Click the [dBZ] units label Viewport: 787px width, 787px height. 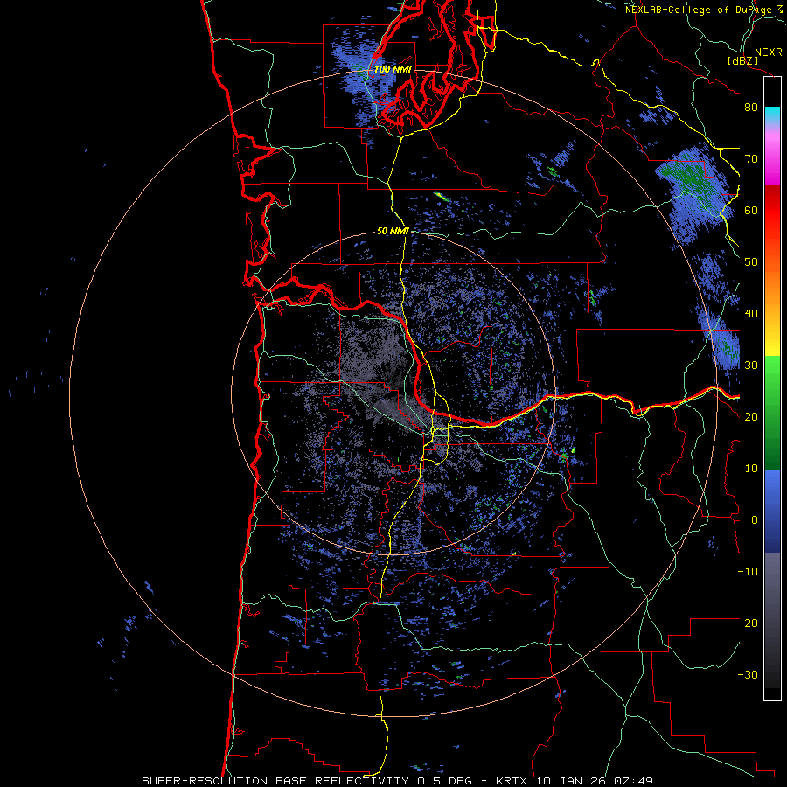pyautogui.click(x=742, y=61)
